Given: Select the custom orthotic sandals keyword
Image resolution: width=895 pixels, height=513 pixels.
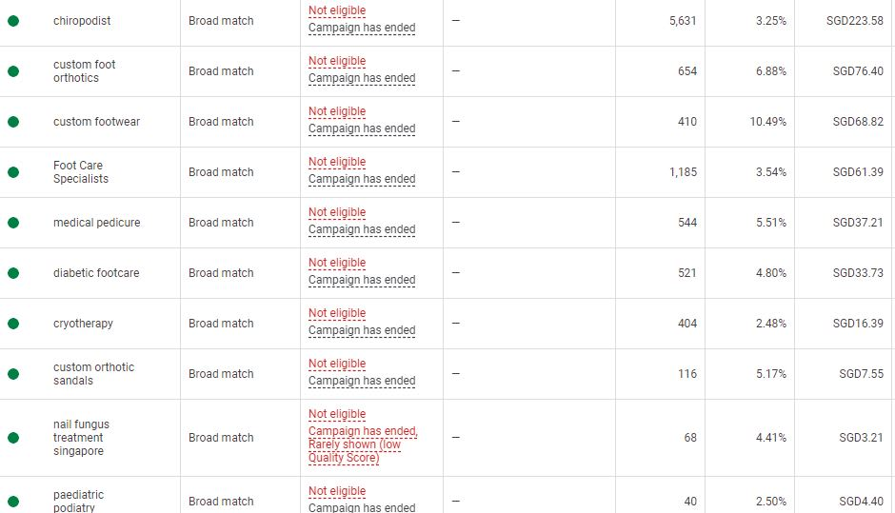Looking at the screenshot, I should (x=93, y=374).
